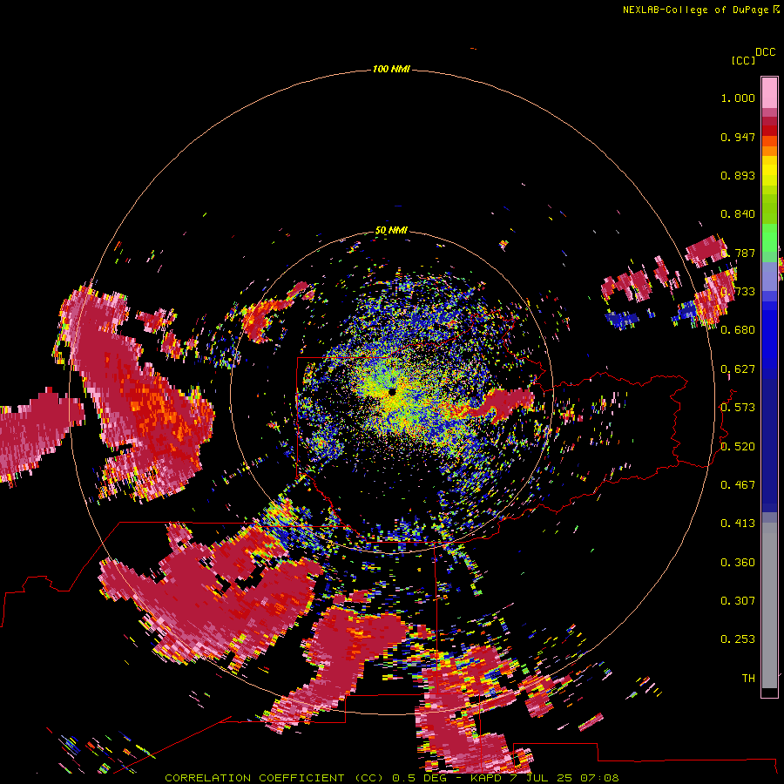784x784 pixels.
Task: Click the NEXLAB-College of DuPage credit text
Action: click(x=695, y=10)
